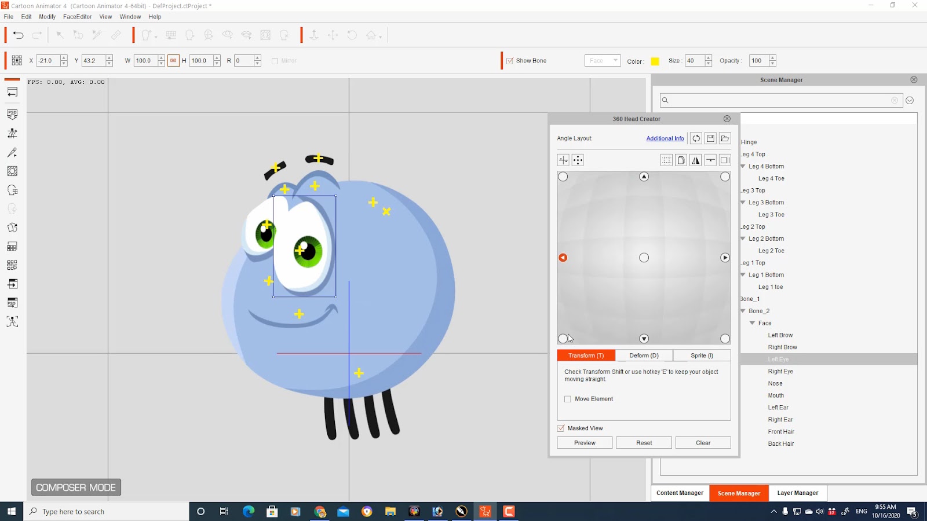Select the flip/mirror icon in 360 Head Creator

pos(696,160)
